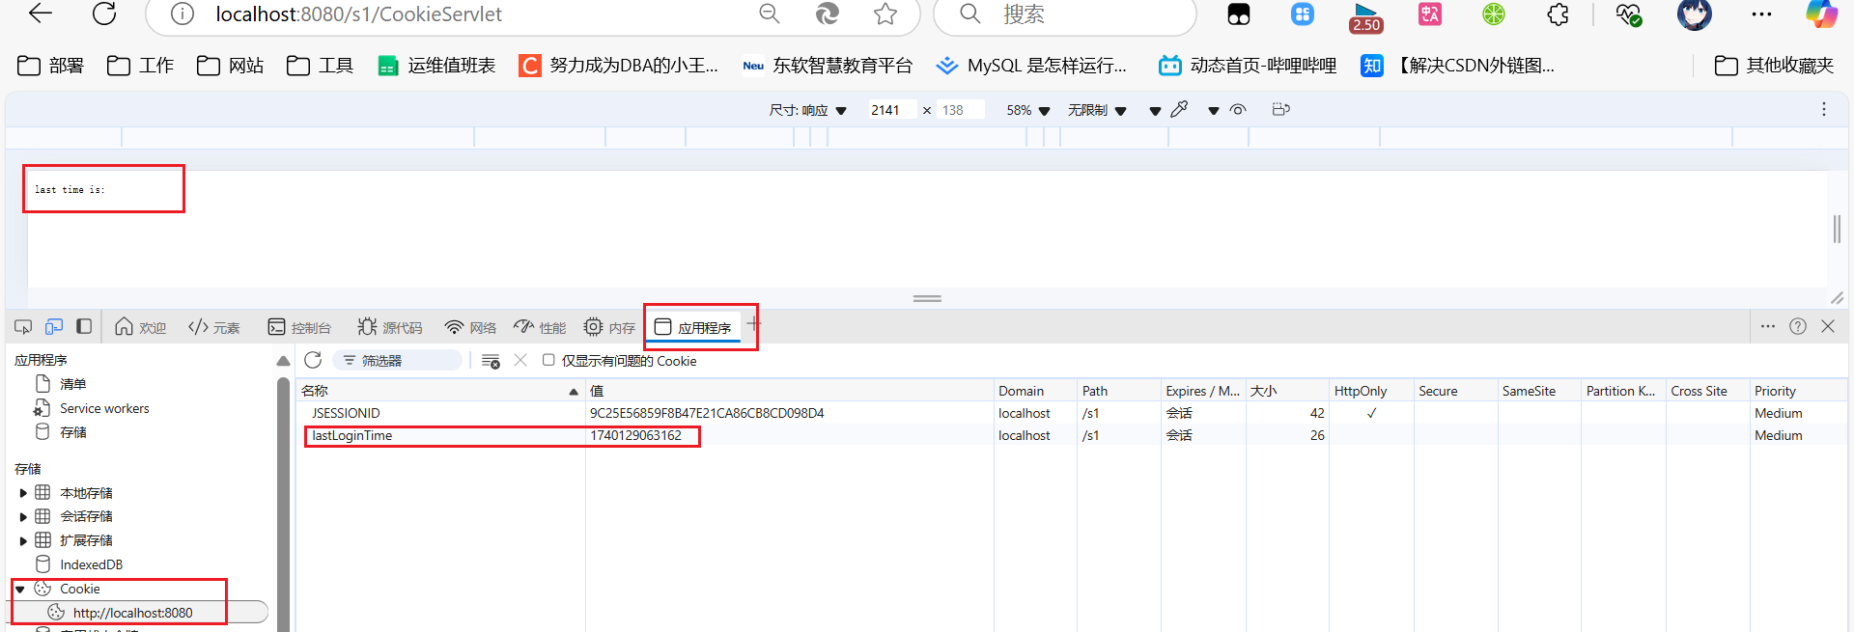Image resolution: width=1854 pixels, height=632 pixels.
Task: Select the lastLoginTime cookie row
Action: pos(1072,435)
